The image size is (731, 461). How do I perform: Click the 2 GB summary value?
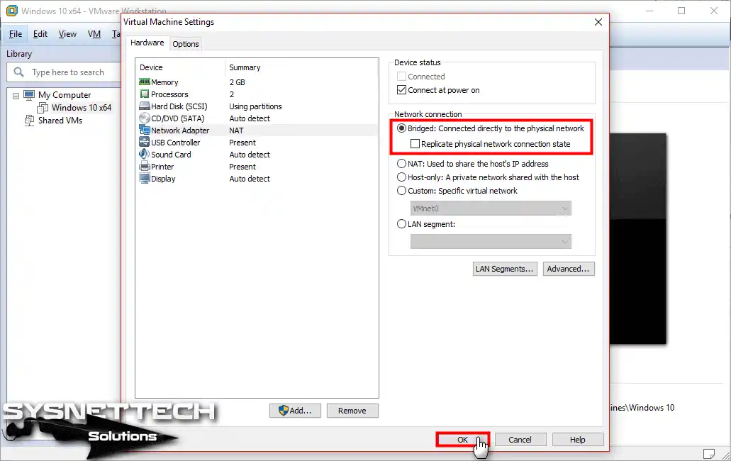click(x=237, y=82)
